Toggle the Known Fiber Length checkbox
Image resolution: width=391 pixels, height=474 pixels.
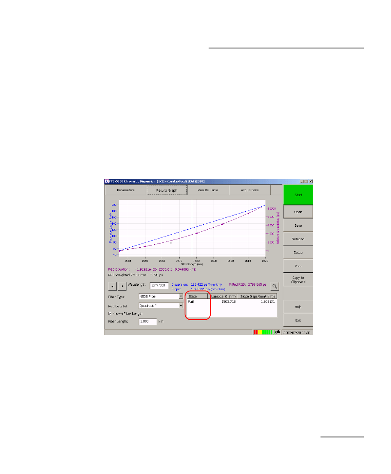click(x=109, y=314)
